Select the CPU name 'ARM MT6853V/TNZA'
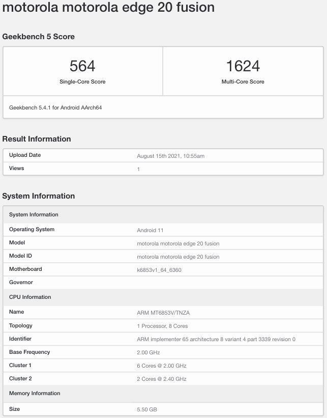The height and width of the screenshot is (418, 327). [x=163, y=313]
